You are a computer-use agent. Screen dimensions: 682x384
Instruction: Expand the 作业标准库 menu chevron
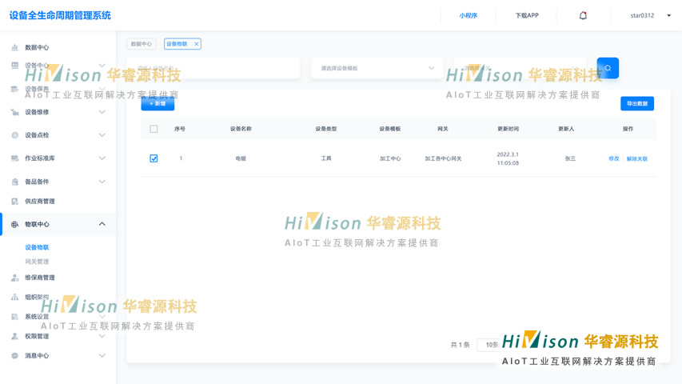point(102,158)
